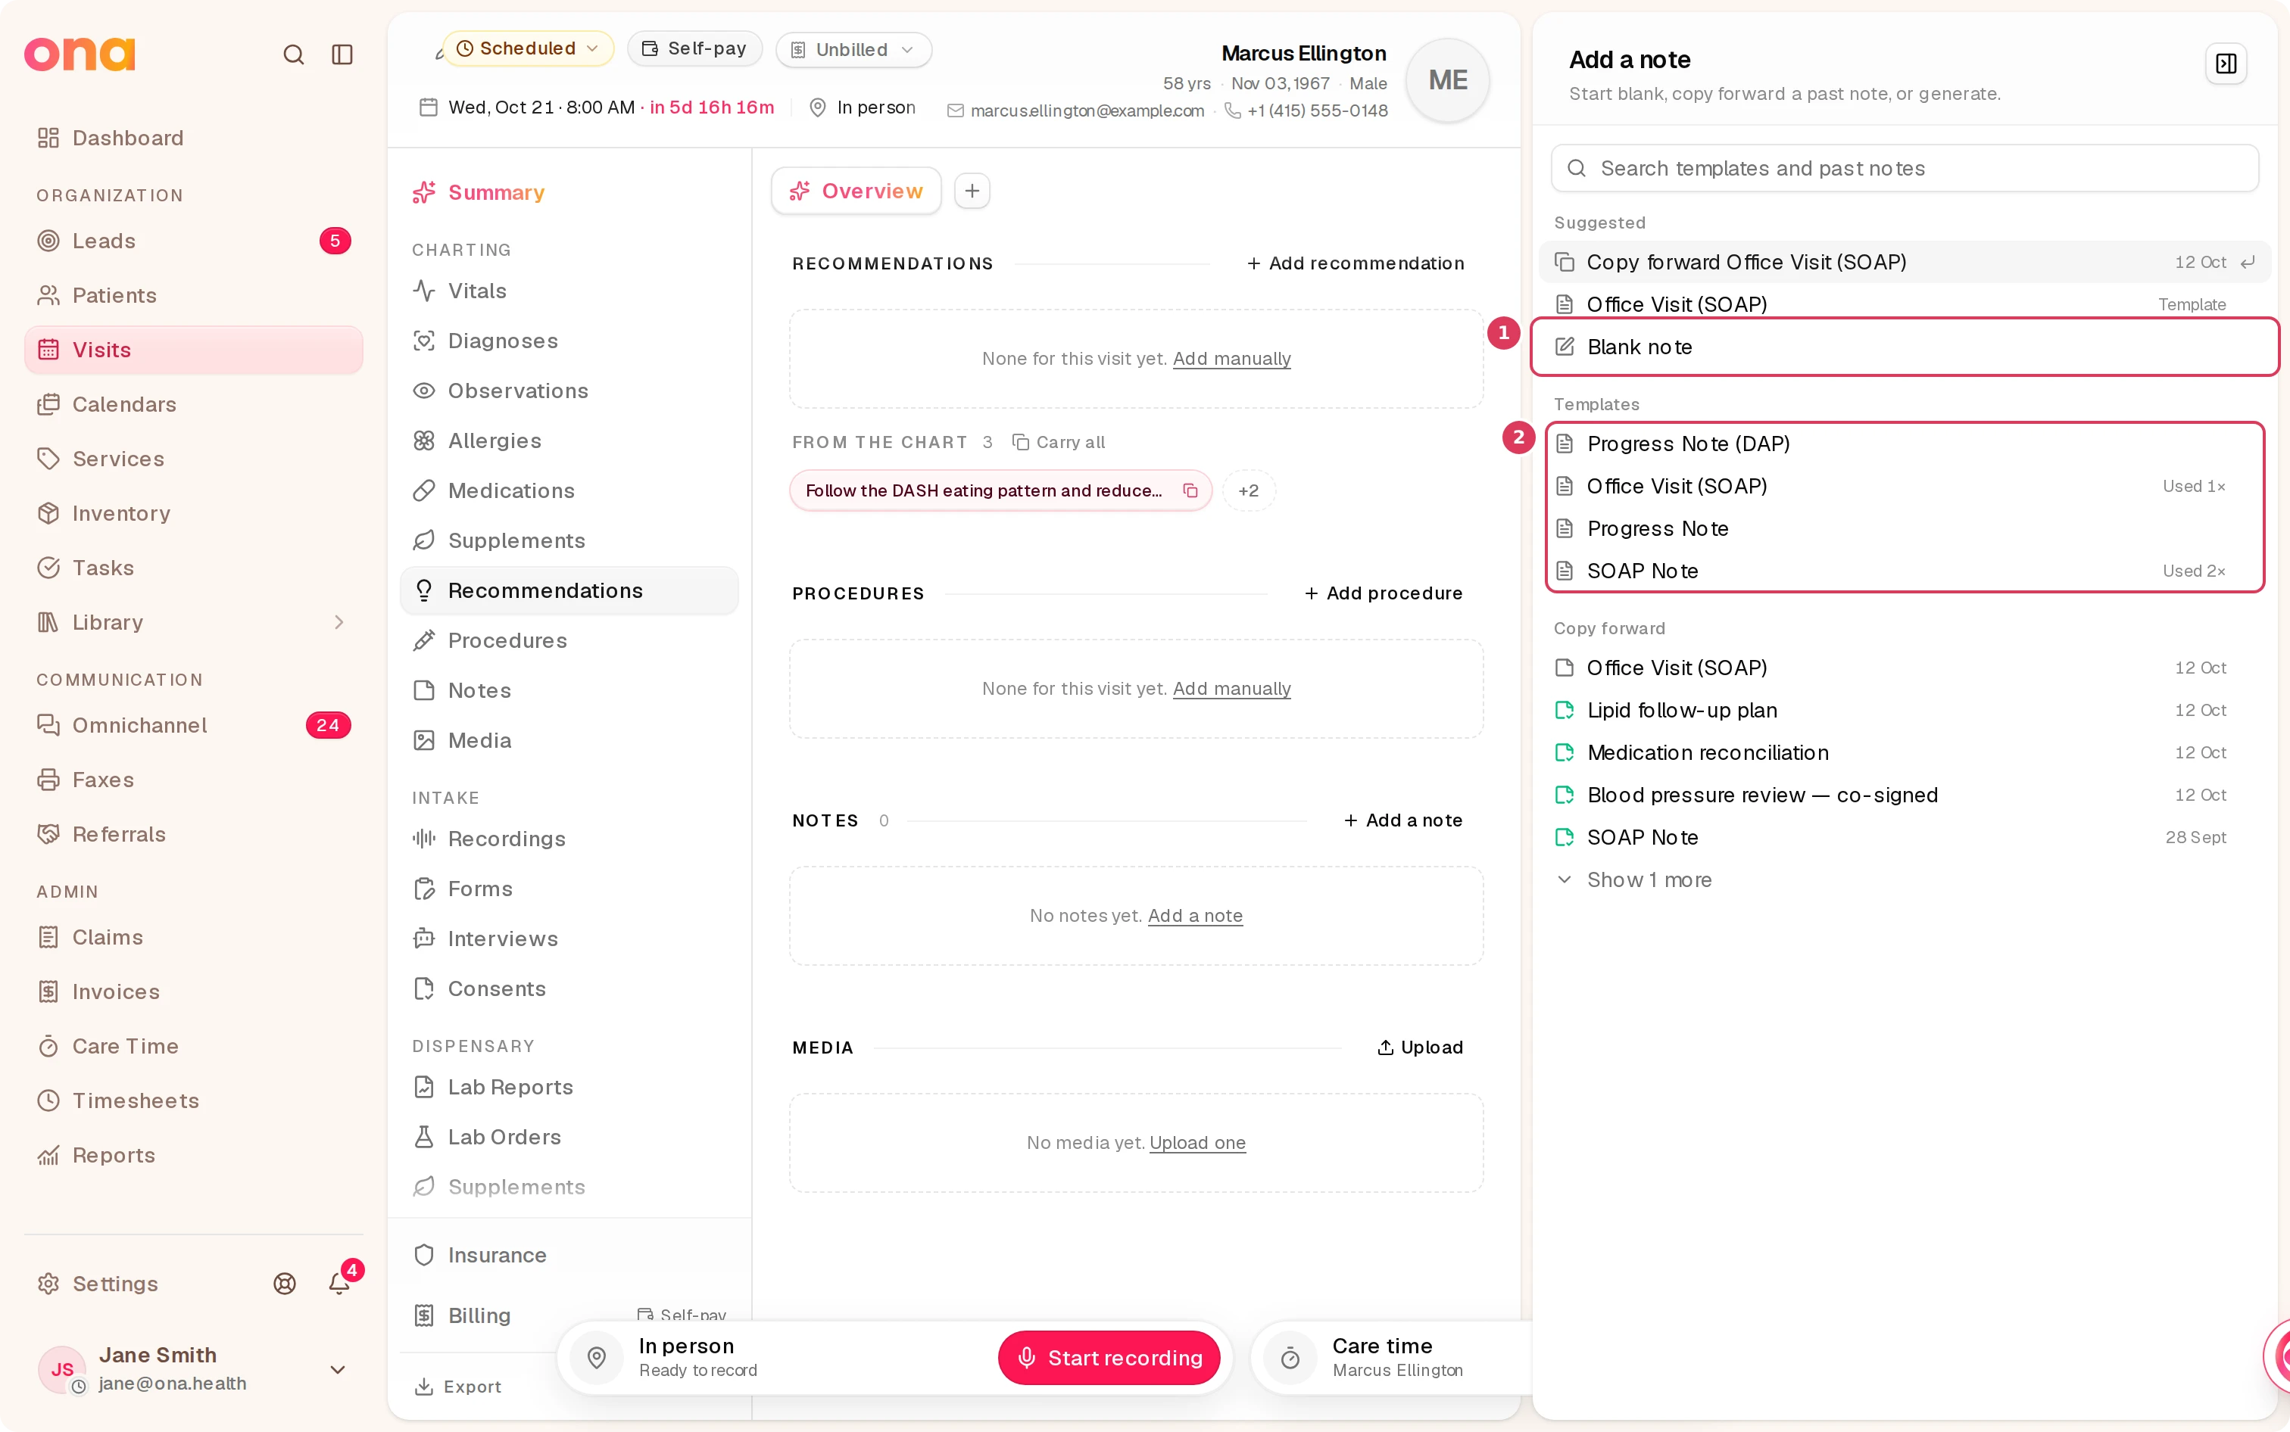Open Allergies in the charting list
This screenshot has width=2290, height=1432.
(569, 440)
